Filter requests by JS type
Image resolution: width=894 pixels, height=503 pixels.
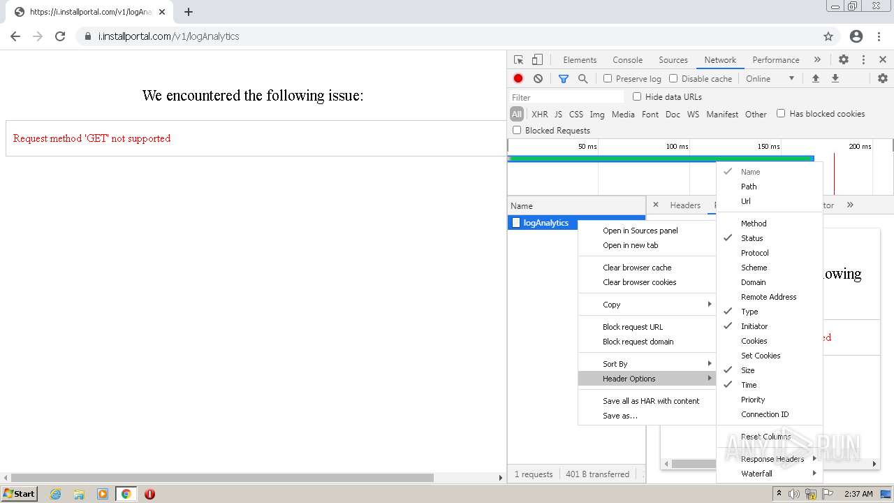(x=558, y=114)
